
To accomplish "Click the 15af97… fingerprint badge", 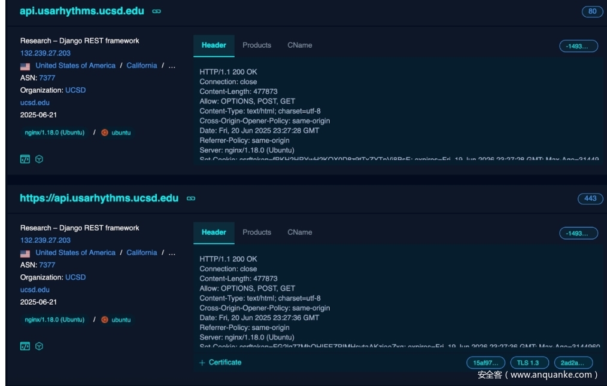I will 485,363.
